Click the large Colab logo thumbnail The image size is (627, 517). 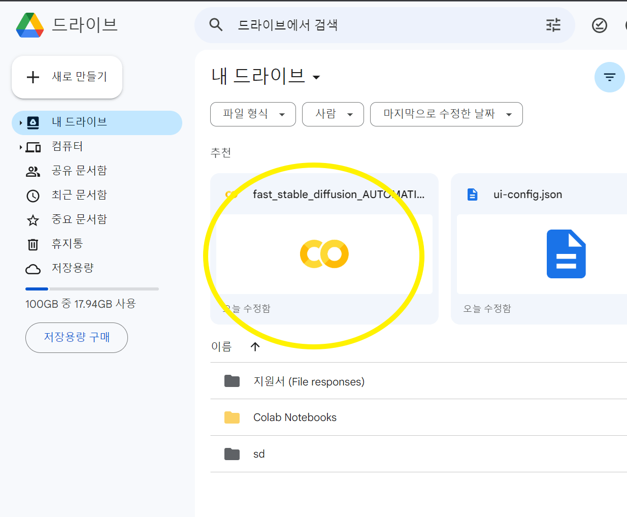pyautogui.click(x=324, y=254)
